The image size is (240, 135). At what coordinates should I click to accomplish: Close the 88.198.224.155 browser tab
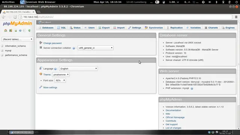33,12
